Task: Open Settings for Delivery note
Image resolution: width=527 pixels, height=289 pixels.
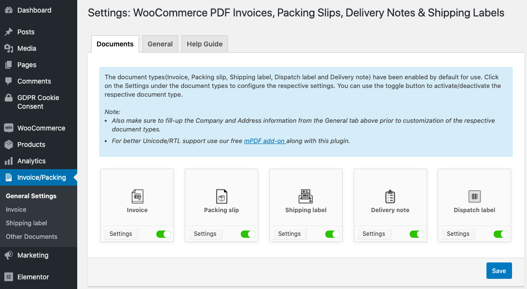Action: point(374,234)
